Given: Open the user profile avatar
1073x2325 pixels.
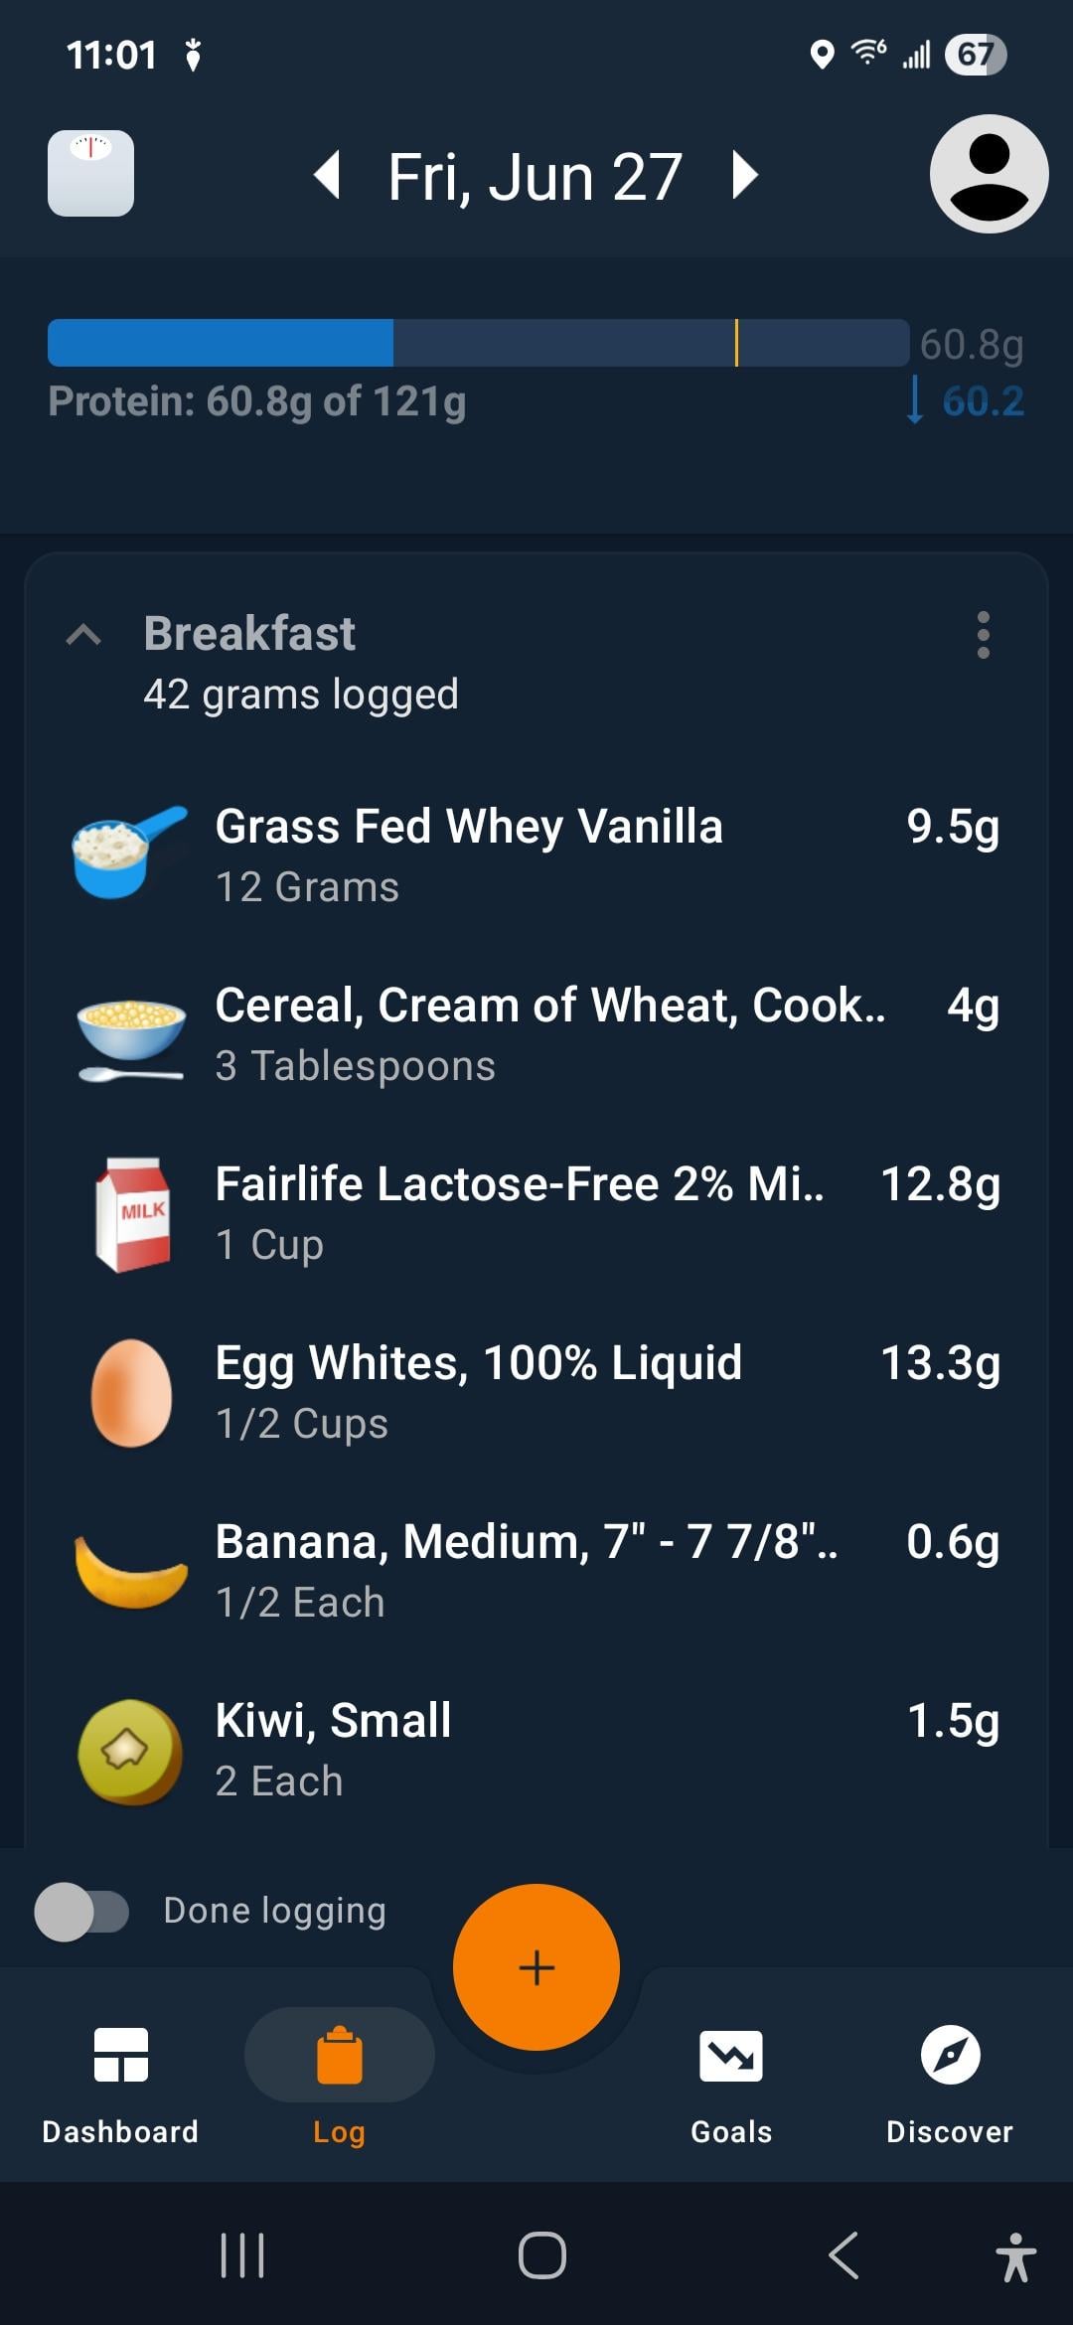Looking at the screenshot, I should point(989,174).
